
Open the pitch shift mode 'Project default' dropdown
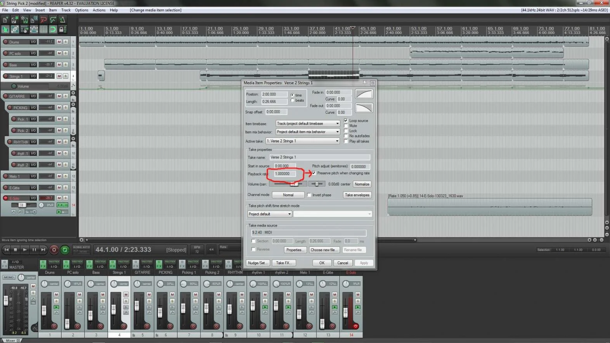coord(269,214)
